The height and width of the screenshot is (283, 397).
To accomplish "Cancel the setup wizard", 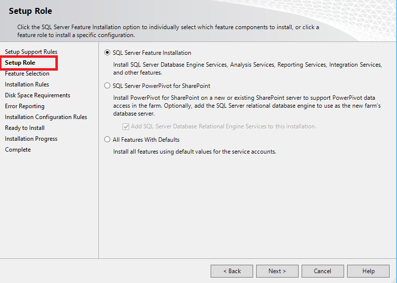I will click(323, 271).
